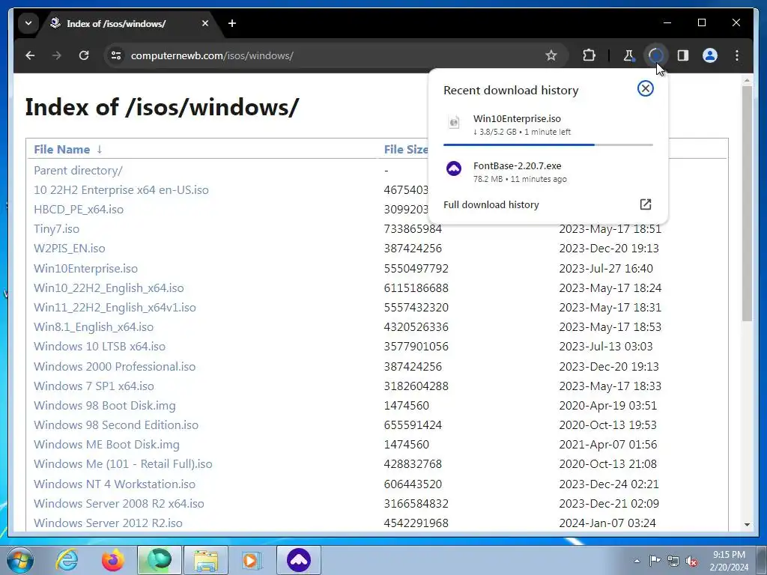The width and height of the screenshot is (767, 575).
Task: Download Win11_22H2_English_x64v1.iso
Action: (115, 308)
